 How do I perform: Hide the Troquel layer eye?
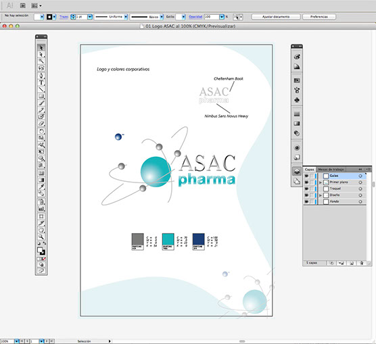coord(306,189)
